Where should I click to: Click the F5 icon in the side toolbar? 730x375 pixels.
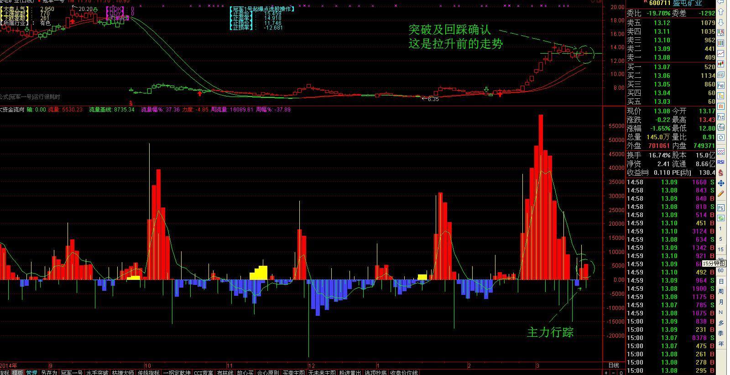[x=721, y=208]
